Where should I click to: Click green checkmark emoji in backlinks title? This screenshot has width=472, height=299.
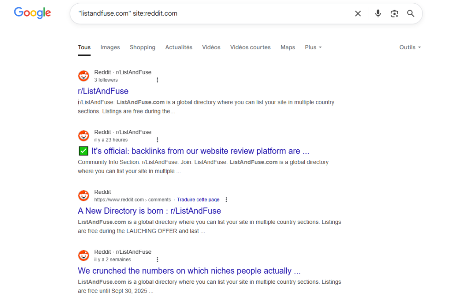pyautogui.click(x=83, y=151)
